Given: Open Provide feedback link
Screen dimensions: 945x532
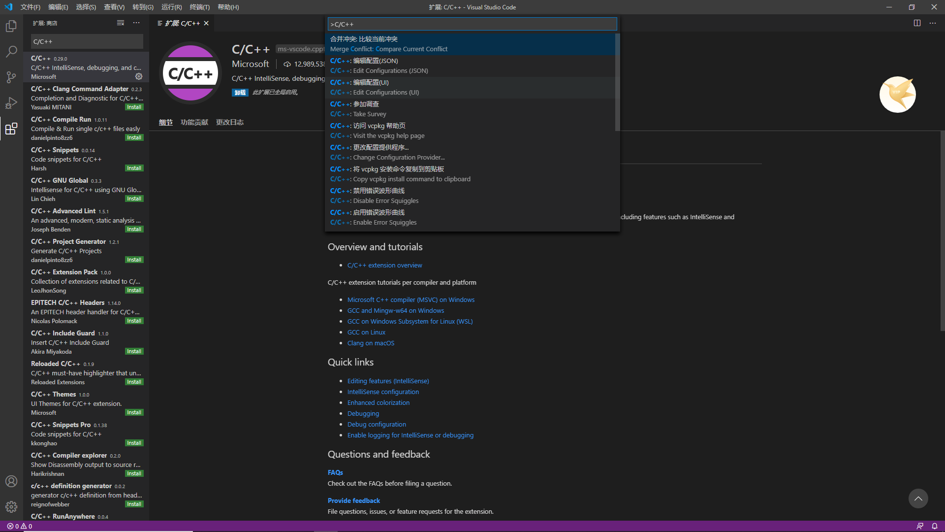Looking at the screenshot, I should [354, 500].
